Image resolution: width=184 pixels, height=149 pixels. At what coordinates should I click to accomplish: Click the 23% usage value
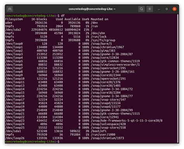tap(86, 30)
